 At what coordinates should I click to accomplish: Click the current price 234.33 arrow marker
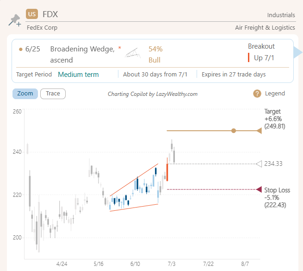click(x=259, y=164)
